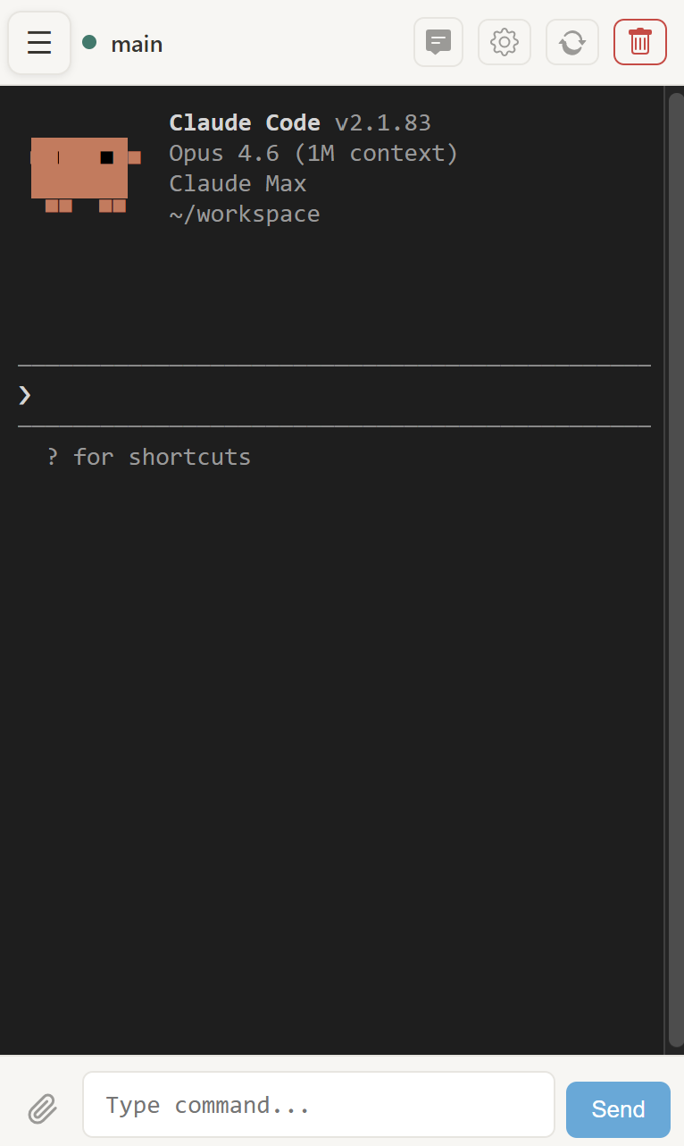This screenshot has width=684, height=1146.
Task: Click the terminal prompt chevron
Action: click(25, 395)
